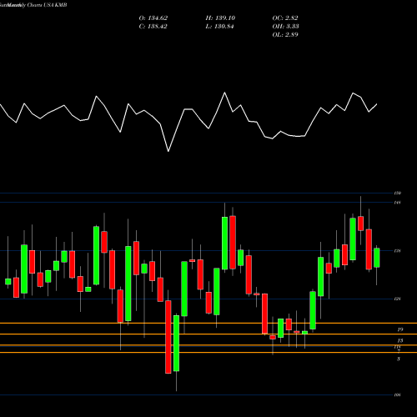Click the 'OL: 2.89' percentage readout
This screenshot has height=417, width=417.
pos(285,35)
